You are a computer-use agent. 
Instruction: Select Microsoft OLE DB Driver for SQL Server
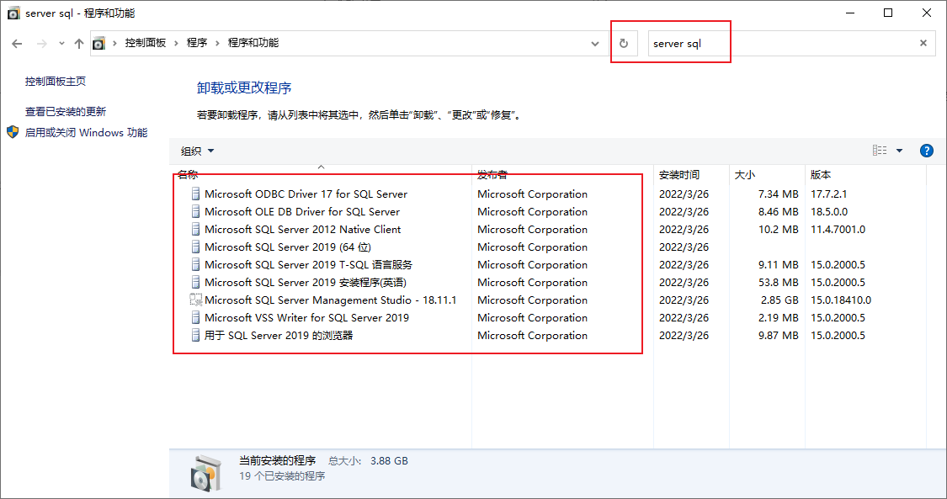click(302, 212)
